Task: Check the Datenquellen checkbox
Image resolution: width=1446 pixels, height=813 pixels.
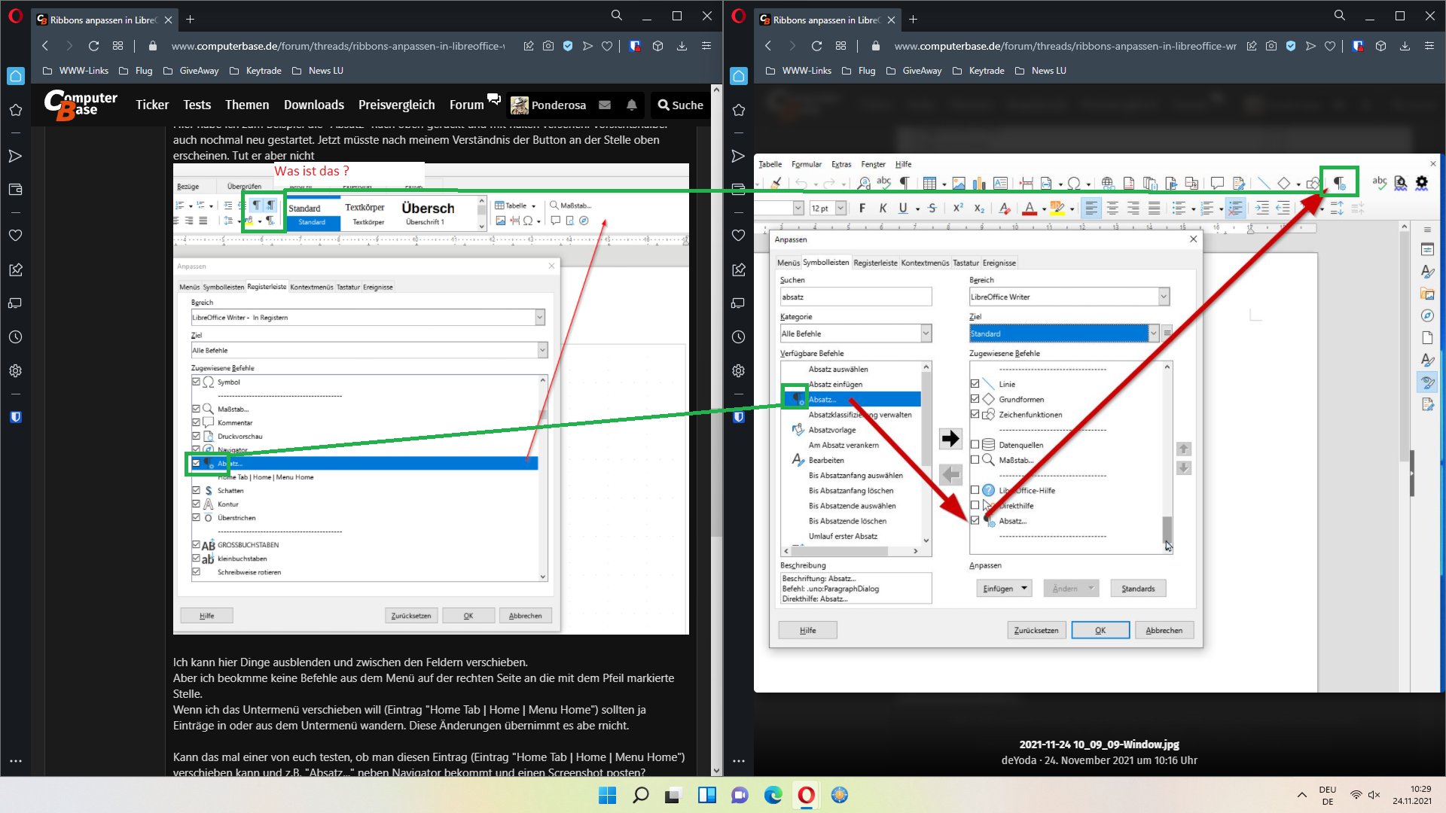Action: click(x=975, y=445)
